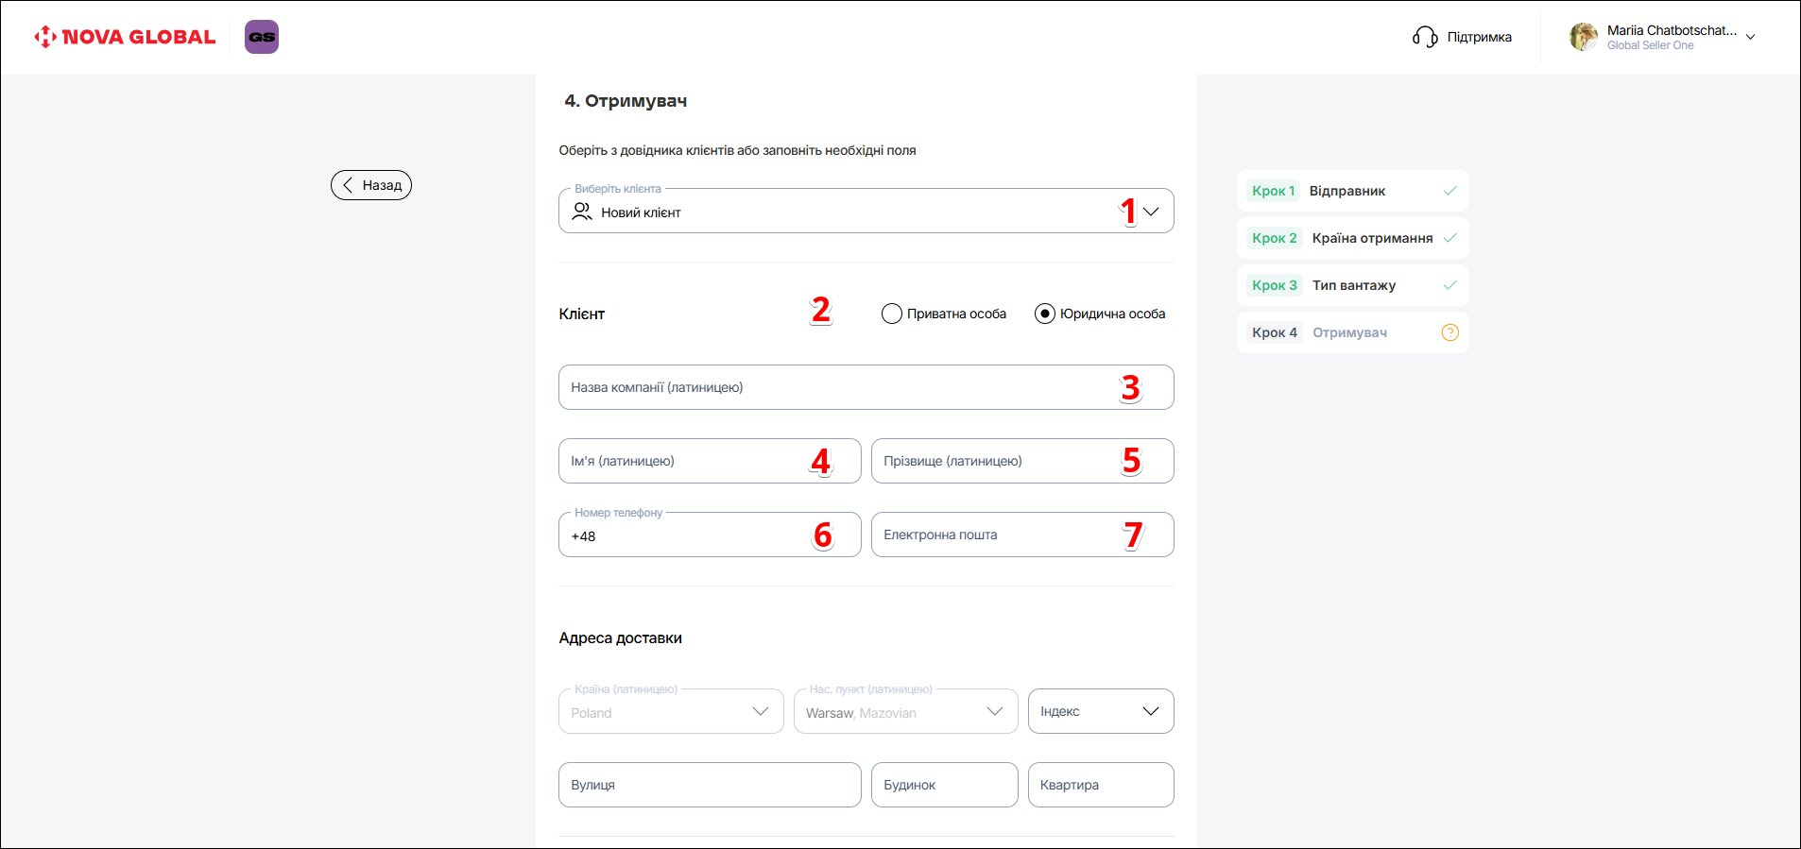The width and height of the screenshot is (1801, 849).
Task: Expand the account menu chevron
Action: pyautogui.click(x=1750, y=38)
